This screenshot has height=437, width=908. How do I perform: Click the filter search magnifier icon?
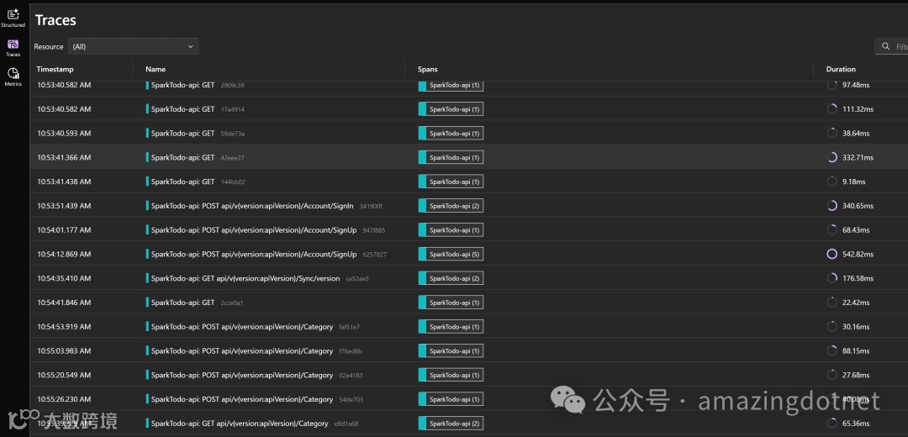point(885,46)
